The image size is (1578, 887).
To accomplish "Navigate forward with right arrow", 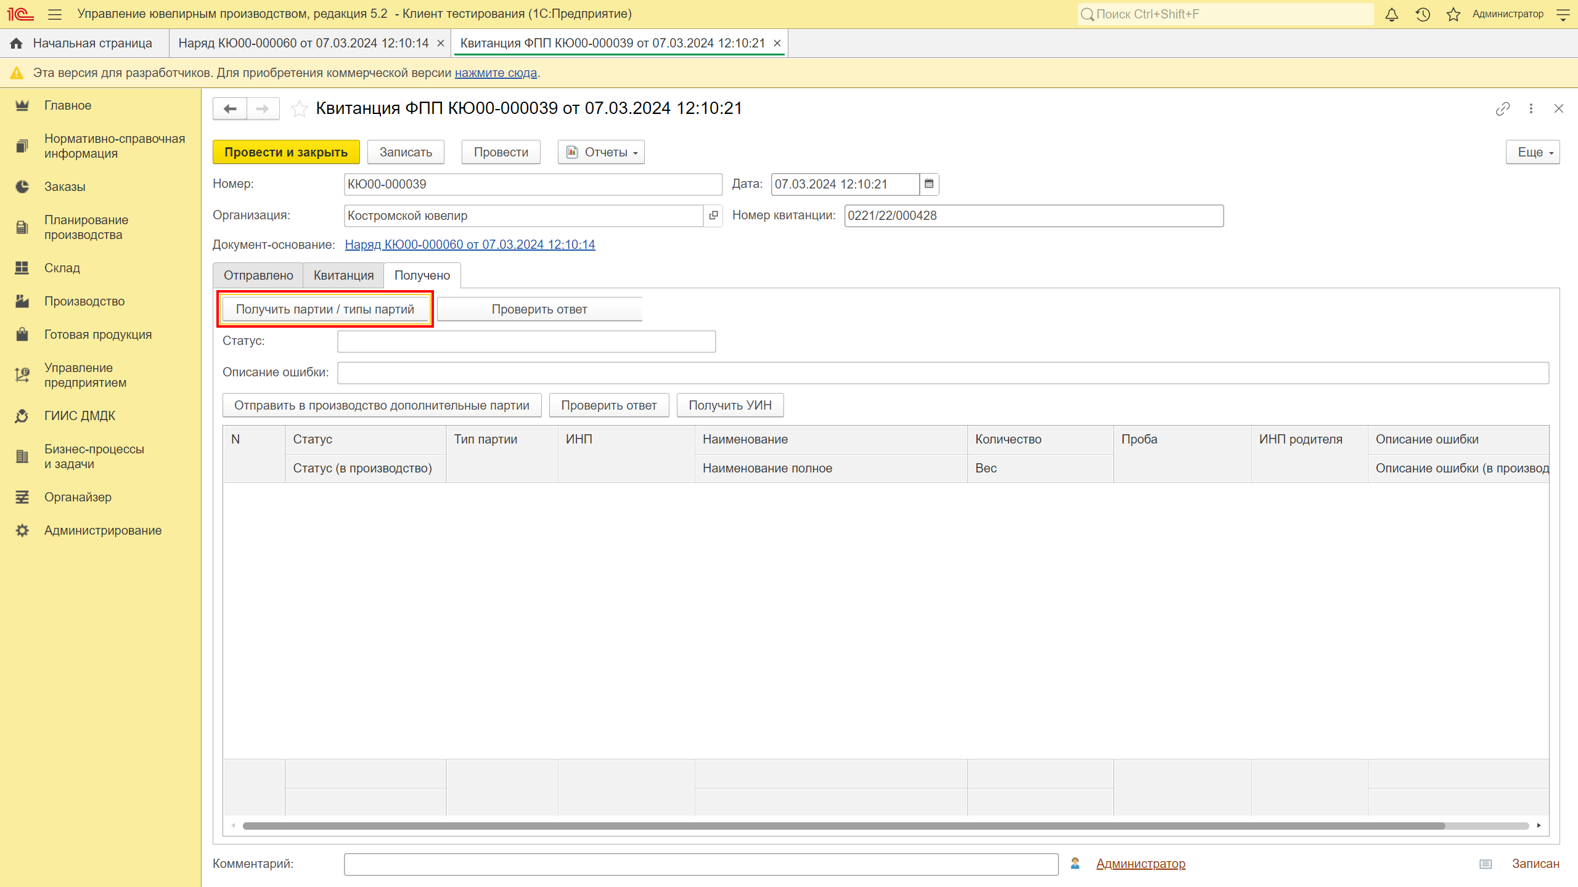I will [x=263, y=109].
